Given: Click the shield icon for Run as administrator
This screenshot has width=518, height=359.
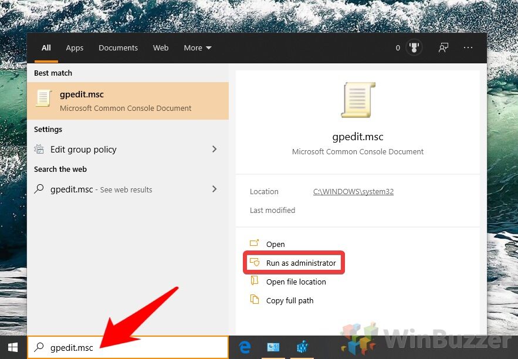Looking at the screenshot, I should [x=255, y=262].
